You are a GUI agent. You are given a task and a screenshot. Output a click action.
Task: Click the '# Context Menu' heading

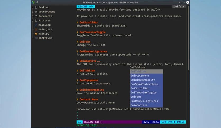87,99
